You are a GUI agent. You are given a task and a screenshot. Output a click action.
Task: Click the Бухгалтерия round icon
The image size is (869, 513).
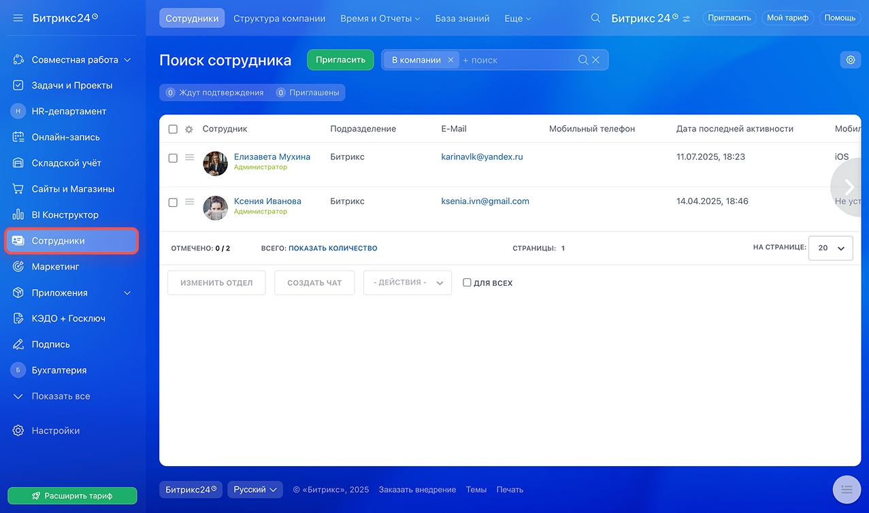pos(18,370)
